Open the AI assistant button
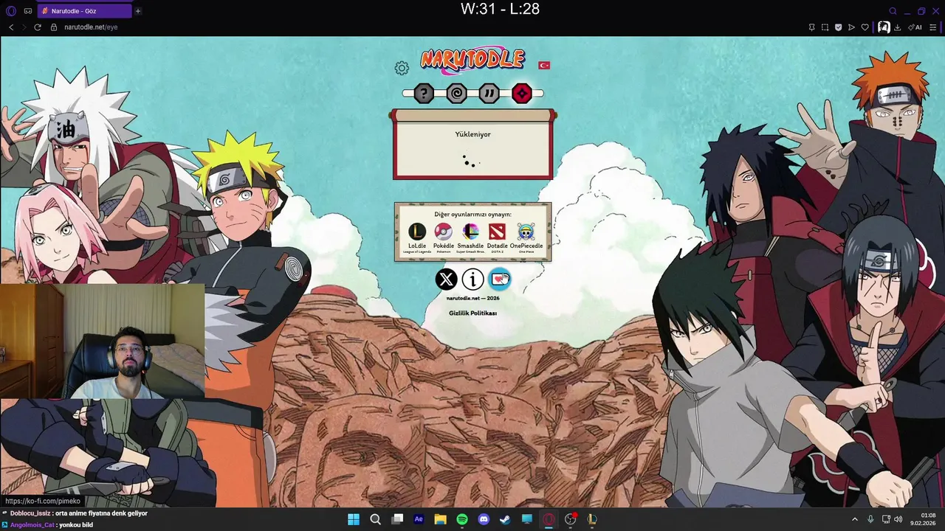945x531 pixels. 915,27
